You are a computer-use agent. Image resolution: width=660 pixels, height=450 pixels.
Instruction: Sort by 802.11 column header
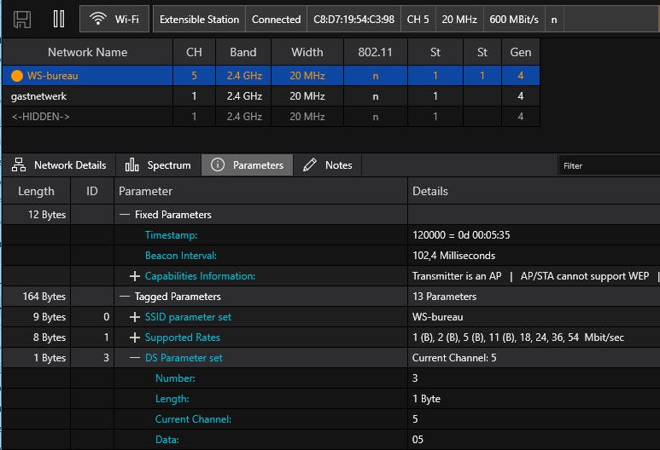tap(376, 52)
